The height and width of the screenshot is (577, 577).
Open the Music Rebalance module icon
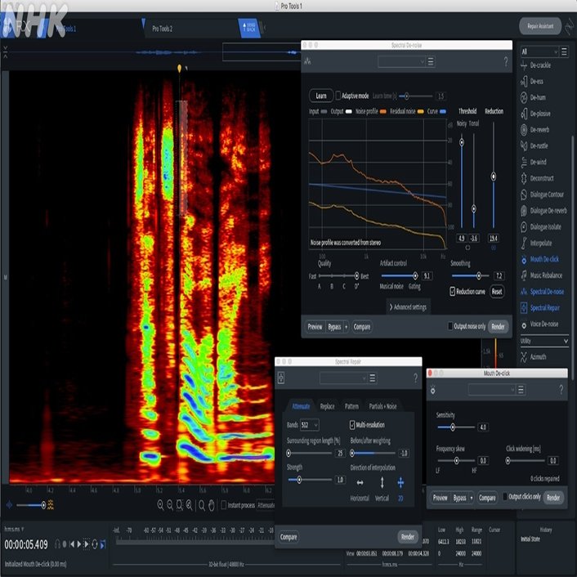click(x=524, y=275)
